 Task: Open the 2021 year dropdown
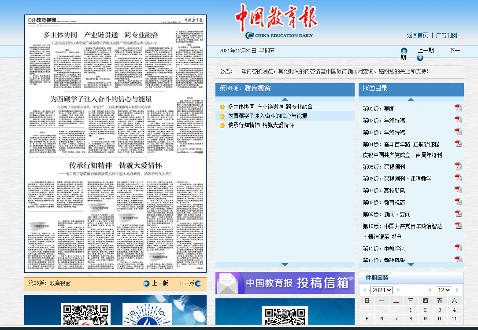click(382, 290)
